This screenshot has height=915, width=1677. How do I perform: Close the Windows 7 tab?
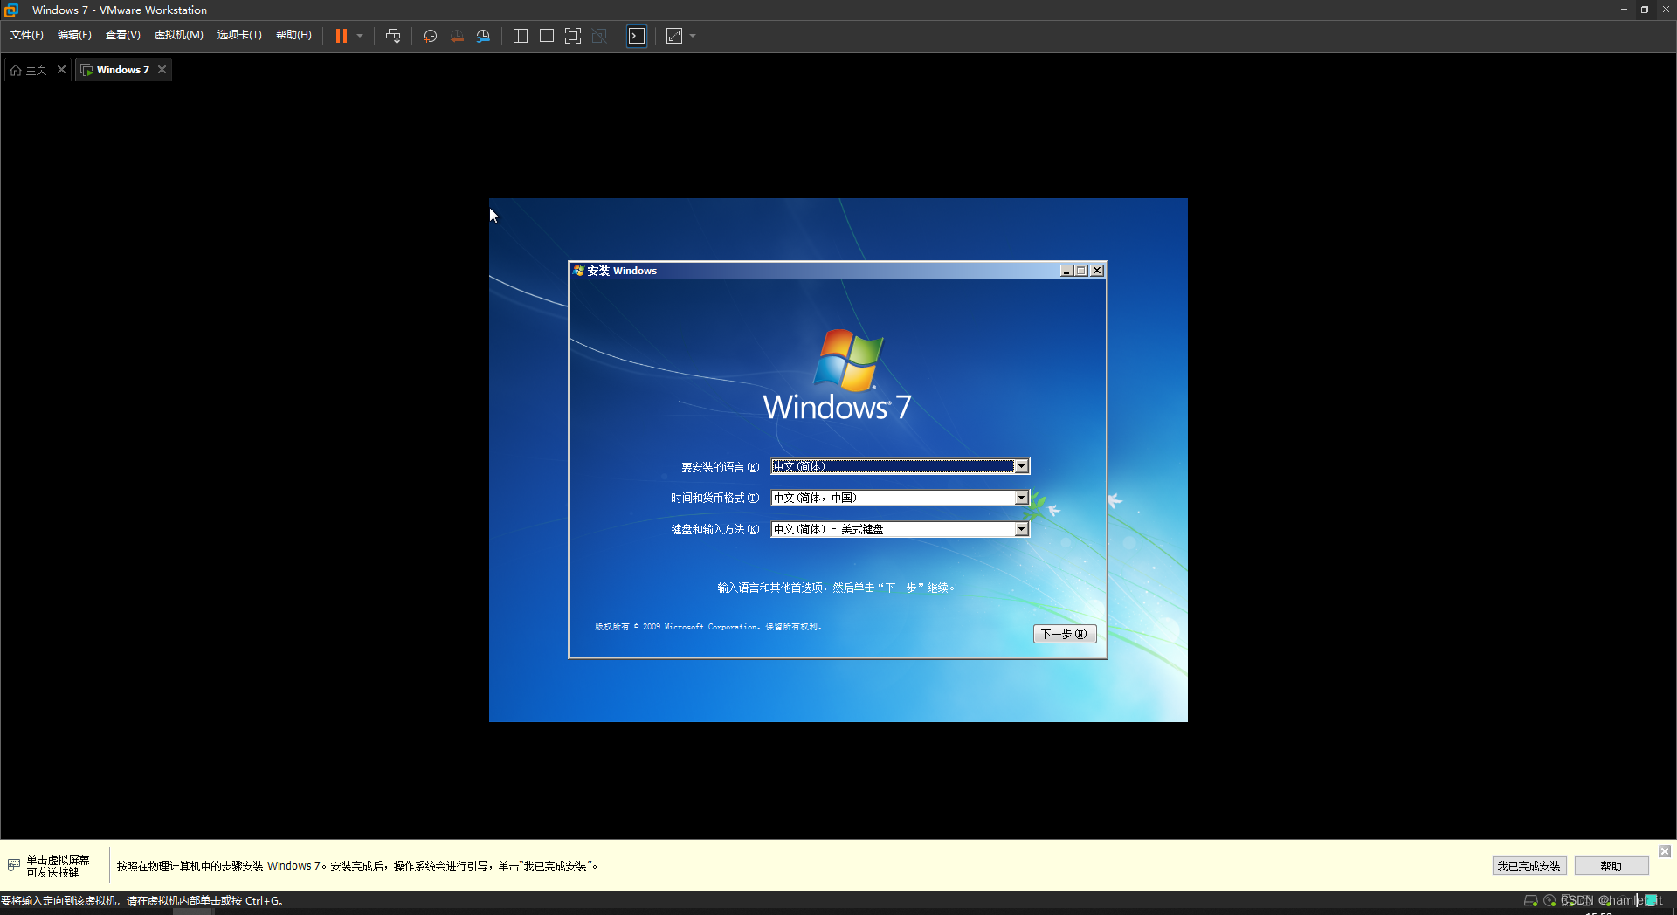[x=162, y=70]
